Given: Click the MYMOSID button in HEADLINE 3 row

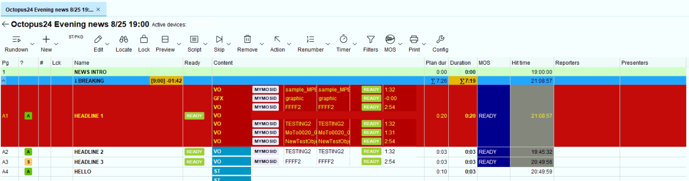Looking at the screenshot, I should point(266,162).
